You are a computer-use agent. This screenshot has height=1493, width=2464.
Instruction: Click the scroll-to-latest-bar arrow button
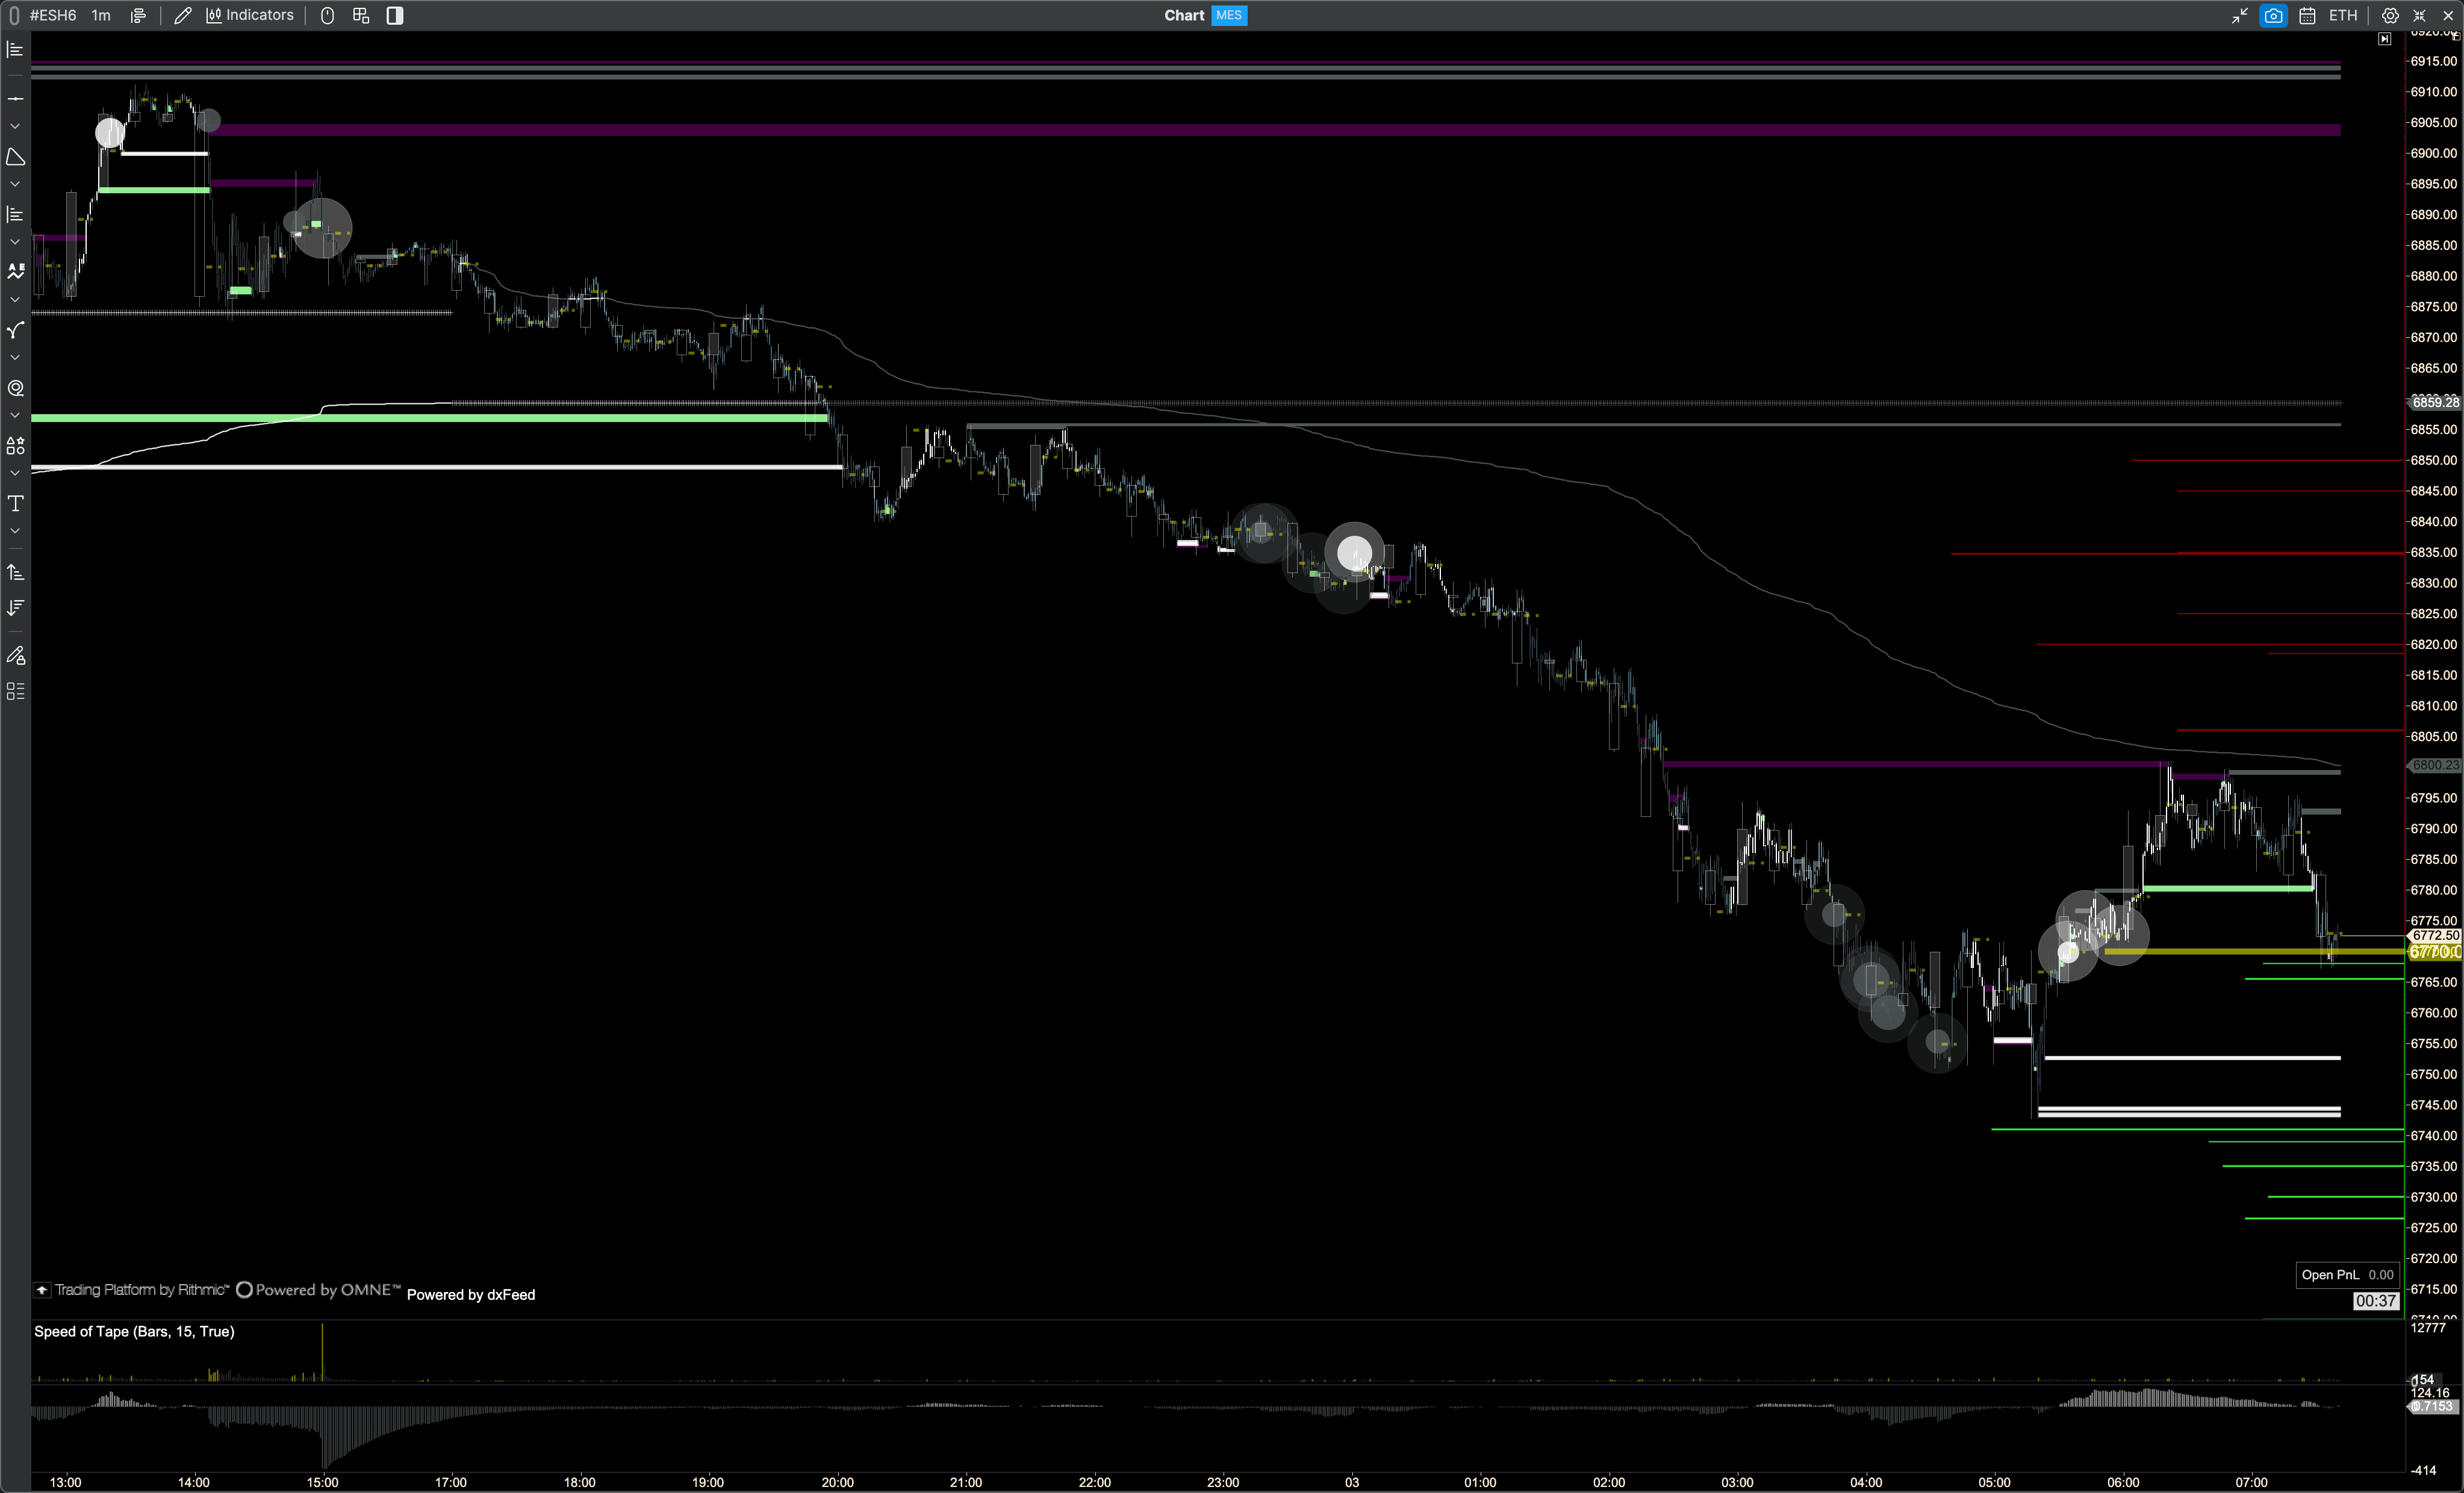[2384, 39]
